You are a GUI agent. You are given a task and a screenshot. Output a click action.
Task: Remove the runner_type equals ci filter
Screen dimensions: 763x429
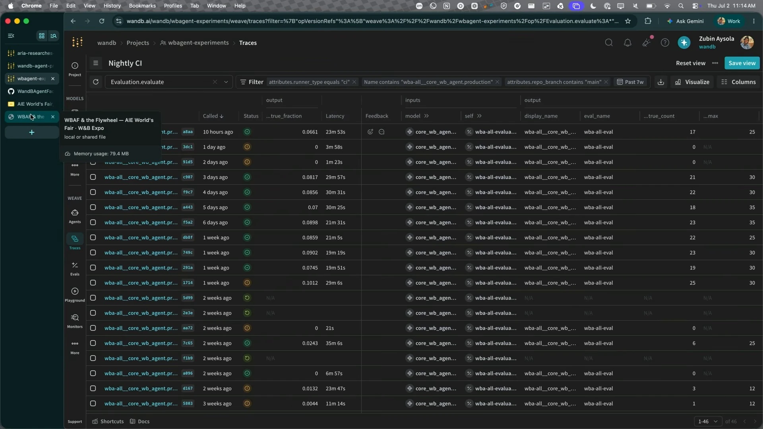click(354, 82)
